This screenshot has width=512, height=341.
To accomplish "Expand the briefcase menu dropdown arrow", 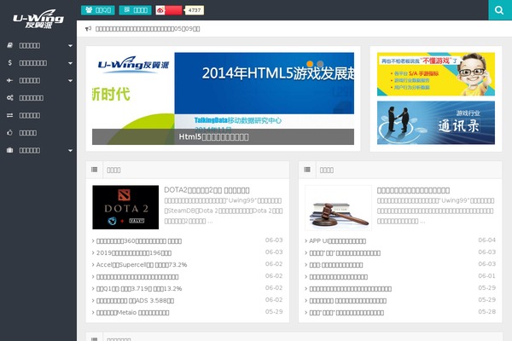I will click(x=70, y=150).
